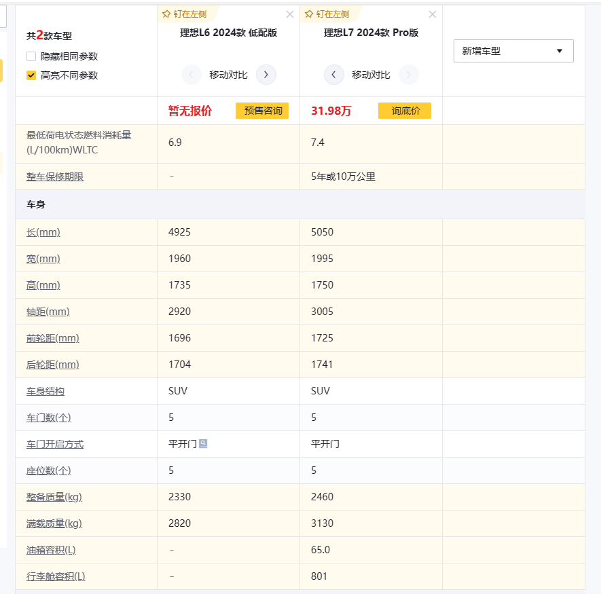Open the 长(mm) parameter link
The image size is (601, 594).
[43, 232]
